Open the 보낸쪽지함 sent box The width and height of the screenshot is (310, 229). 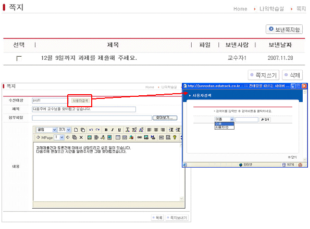click(284, 29)
